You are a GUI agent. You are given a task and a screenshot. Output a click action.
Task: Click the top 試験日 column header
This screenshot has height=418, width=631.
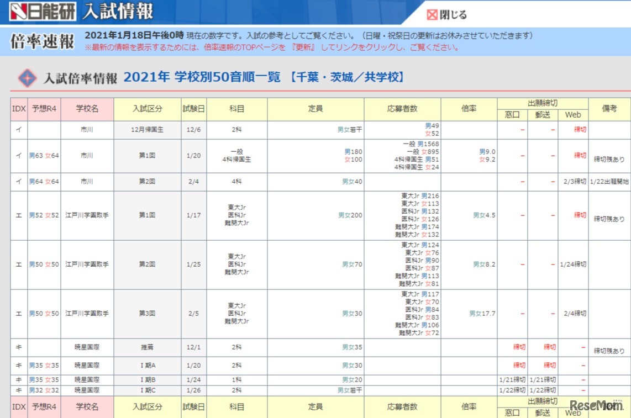tap(193, 109)
